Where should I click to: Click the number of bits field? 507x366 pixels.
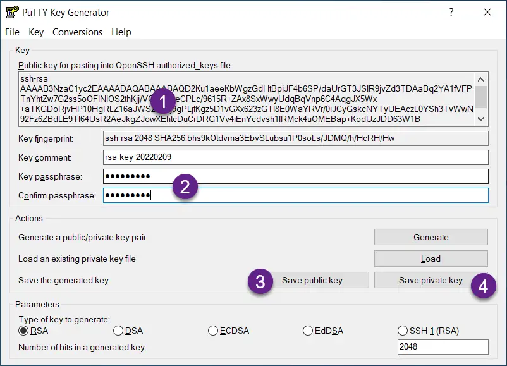[x=443, y=347]
